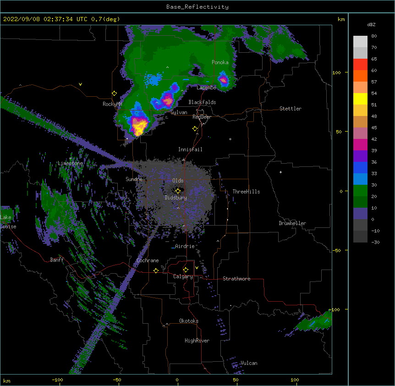Click the Airdrie city label
Screen dimensions: 395x386
click(185, 246)
